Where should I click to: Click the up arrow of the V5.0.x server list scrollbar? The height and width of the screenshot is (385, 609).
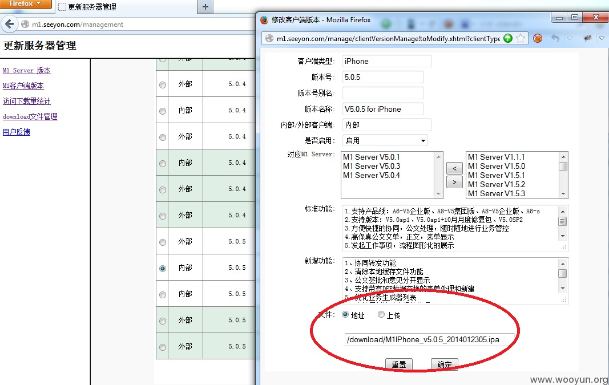pyautogui.click(x=438, y=156)
